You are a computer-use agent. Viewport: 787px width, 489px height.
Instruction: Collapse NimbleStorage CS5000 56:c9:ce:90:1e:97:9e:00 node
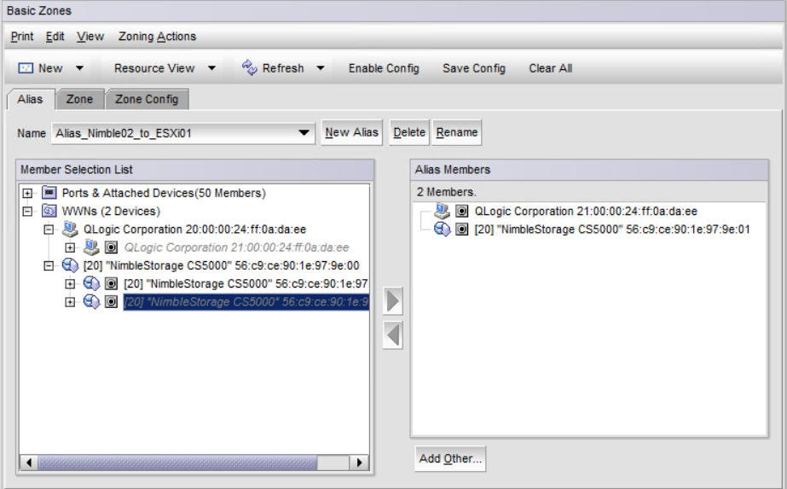tap(49, 265)
